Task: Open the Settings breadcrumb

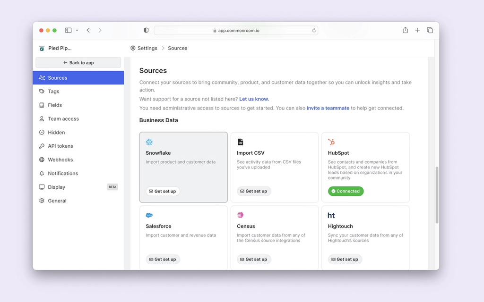Action: click(147, 48)
